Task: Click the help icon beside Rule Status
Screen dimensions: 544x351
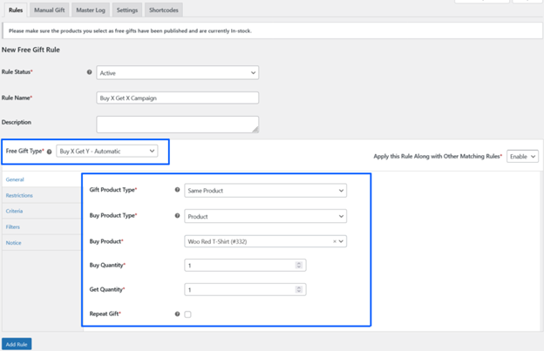Action: (90, 72)
